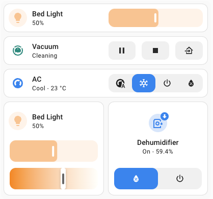Click the top Bed Light brightness slider
The width and height of the screenshot is (213, 199).
coord(155,18)
